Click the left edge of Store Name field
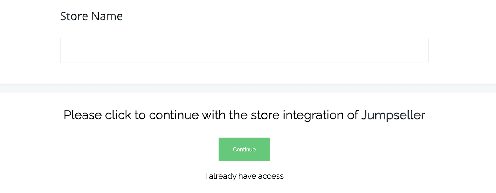 coord(64,51)
